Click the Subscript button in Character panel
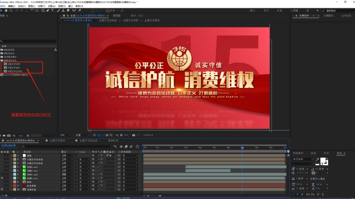Viewport: 355px width, 199px height. coord(323,194)
